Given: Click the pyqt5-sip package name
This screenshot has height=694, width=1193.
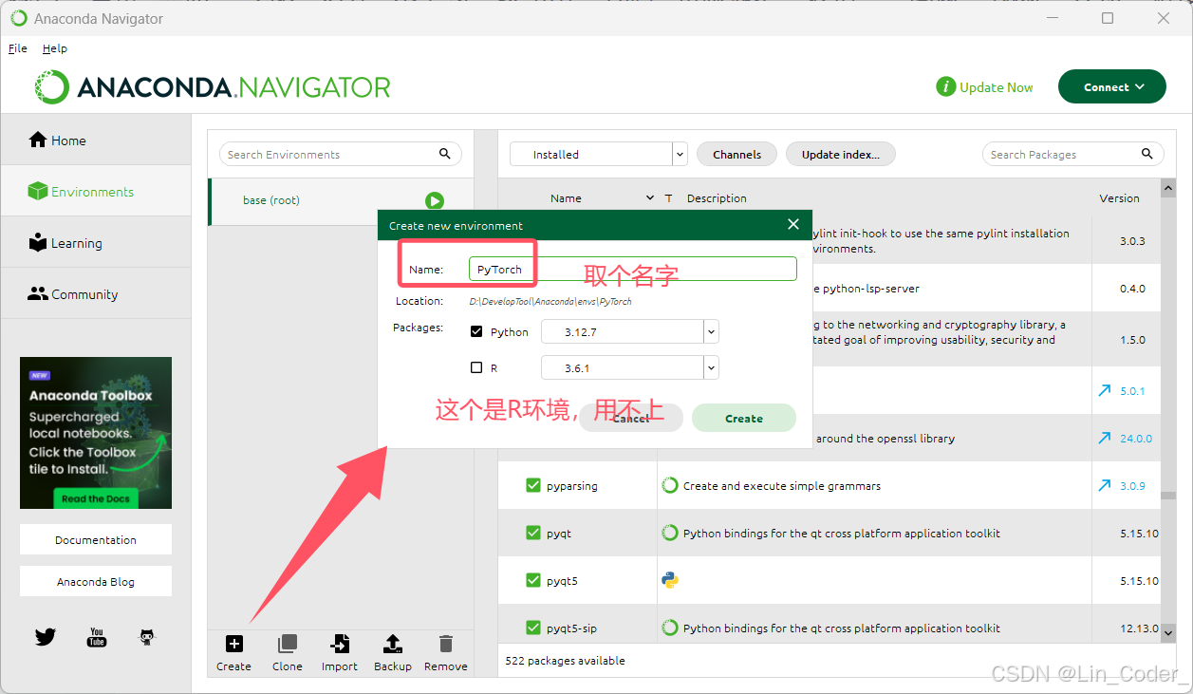Looking at the screenshot, I should click(x=571, y=628).
